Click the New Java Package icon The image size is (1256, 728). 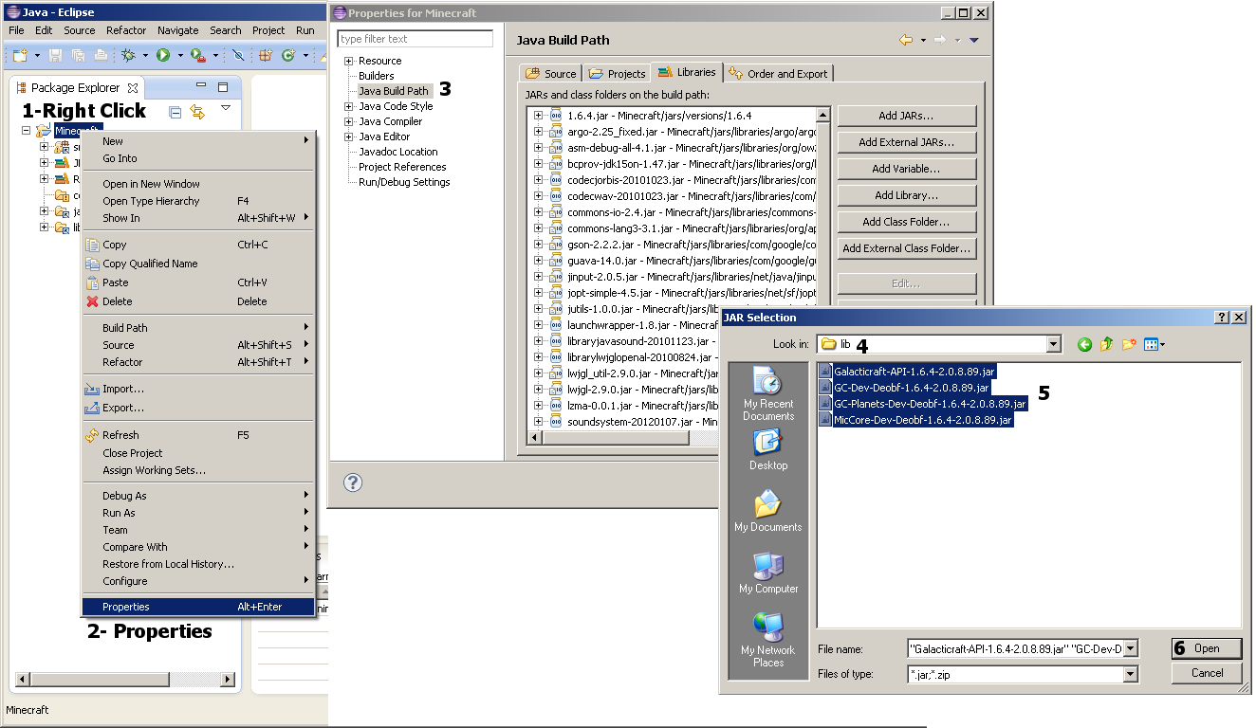click(266, 56)
